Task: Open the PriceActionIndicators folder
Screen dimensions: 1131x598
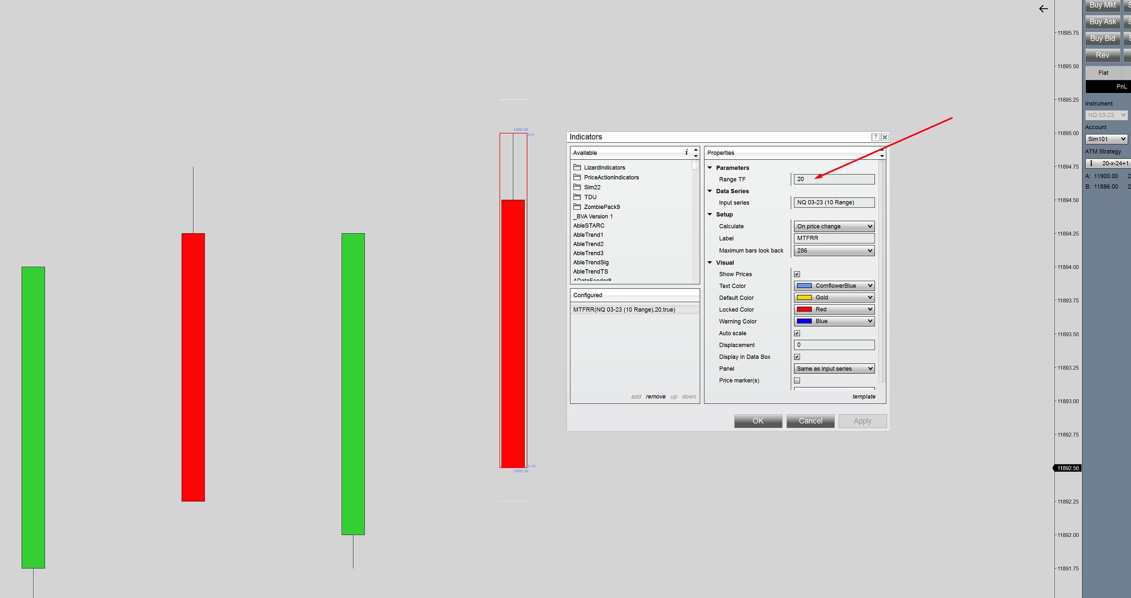Action: 611,177
